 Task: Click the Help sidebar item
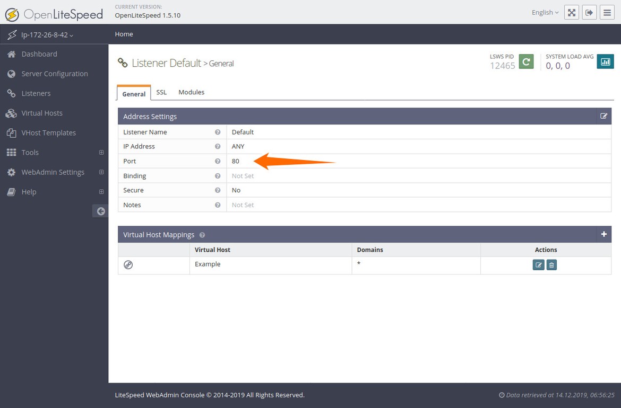29,192
